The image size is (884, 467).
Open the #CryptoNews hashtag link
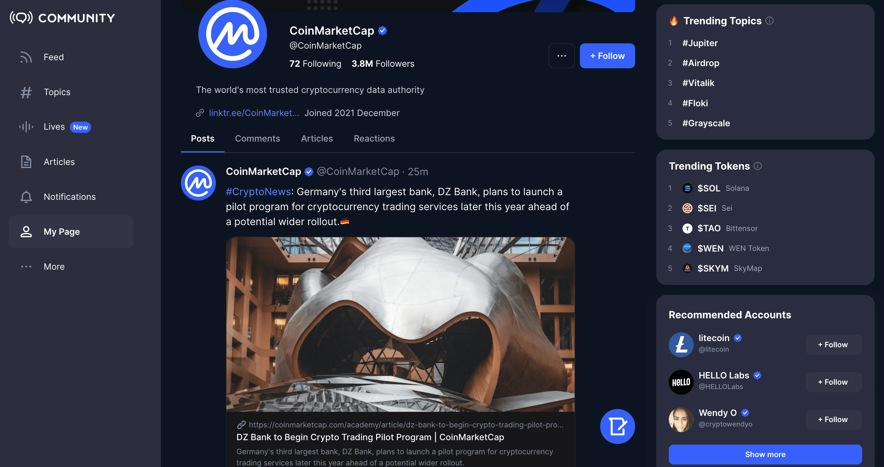coord(258,192)
